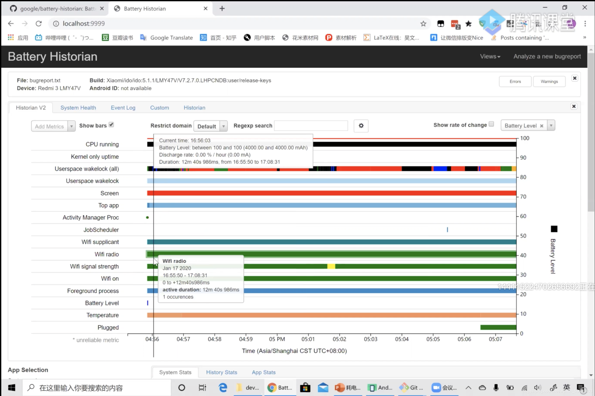Viewport: 595px width, 396px height.
Task: Click the Chrome three-dot menu icon
Action: pyautogui.click(x=585, y=24)
